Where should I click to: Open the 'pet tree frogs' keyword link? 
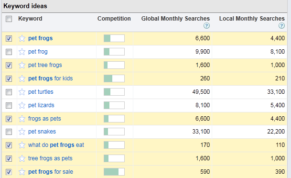(x=45, y=65)
